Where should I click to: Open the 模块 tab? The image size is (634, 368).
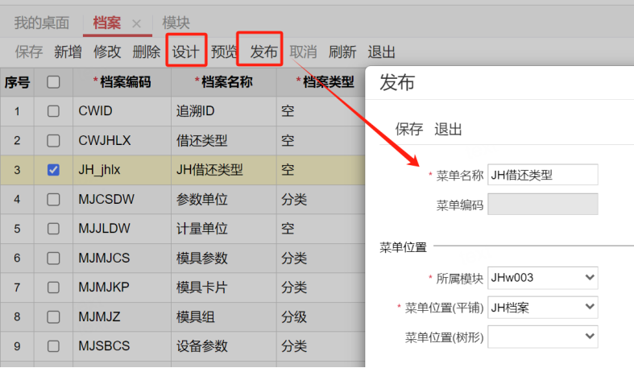coord(176,23)
